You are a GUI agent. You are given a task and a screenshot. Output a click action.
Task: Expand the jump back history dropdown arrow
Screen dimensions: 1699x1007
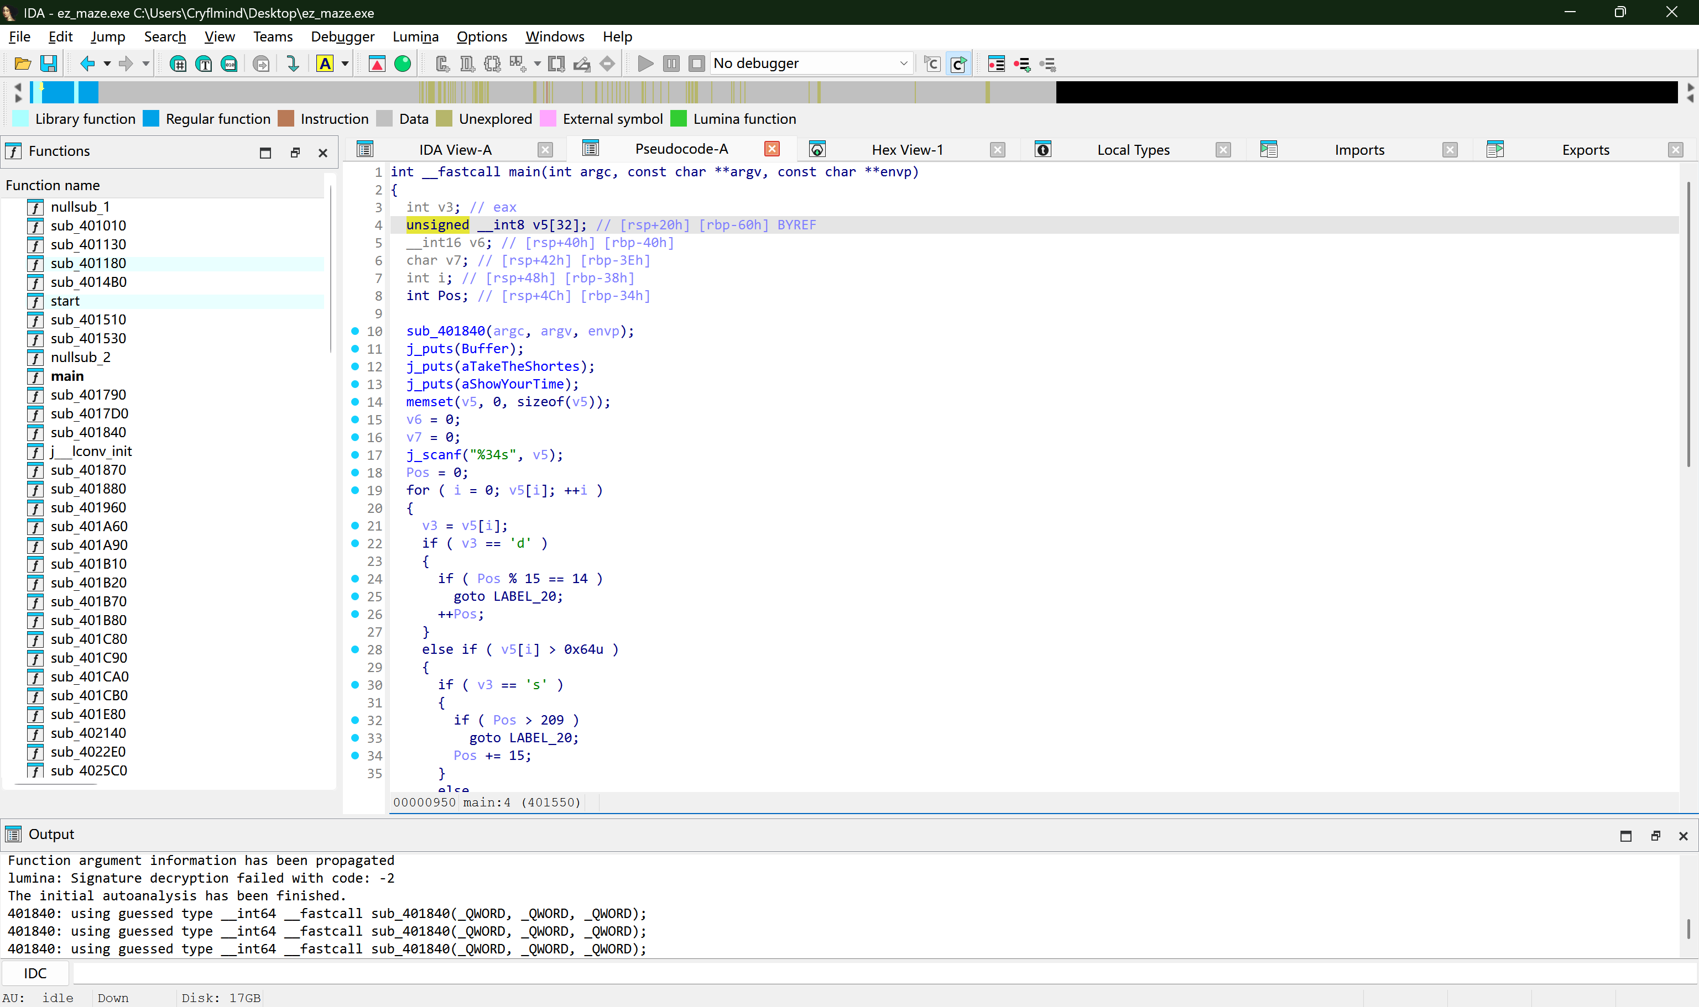[107, 64]
